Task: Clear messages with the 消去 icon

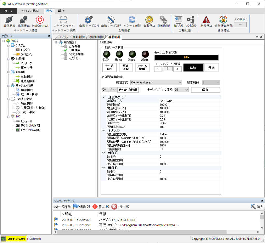Action: [x=253, y=206]
